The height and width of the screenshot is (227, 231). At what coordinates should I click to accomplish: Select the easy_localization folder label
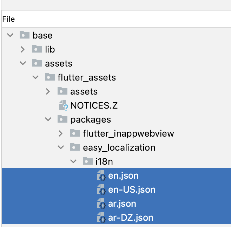(x=119, y=147)
